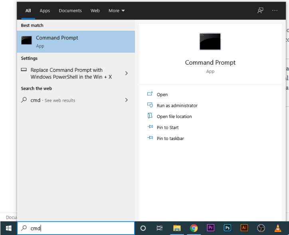This screenshot has height=235, width=289.
Task: Switch to the Apps tab
Action: (x=45, y=11)
